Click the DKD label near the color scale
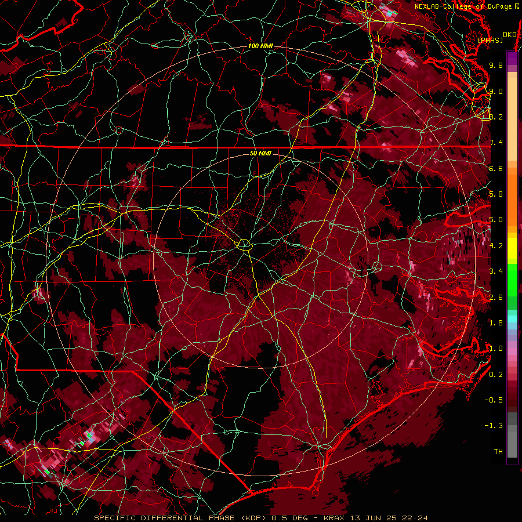The image size is (522, 522). [x=510, y=35]
